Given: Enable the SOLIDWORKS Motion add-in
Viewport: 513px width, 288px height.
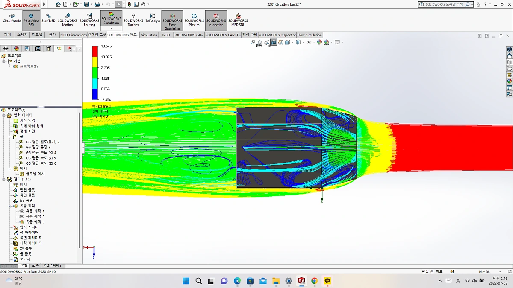Looking at the screenshot, I should tap(68, 20).
